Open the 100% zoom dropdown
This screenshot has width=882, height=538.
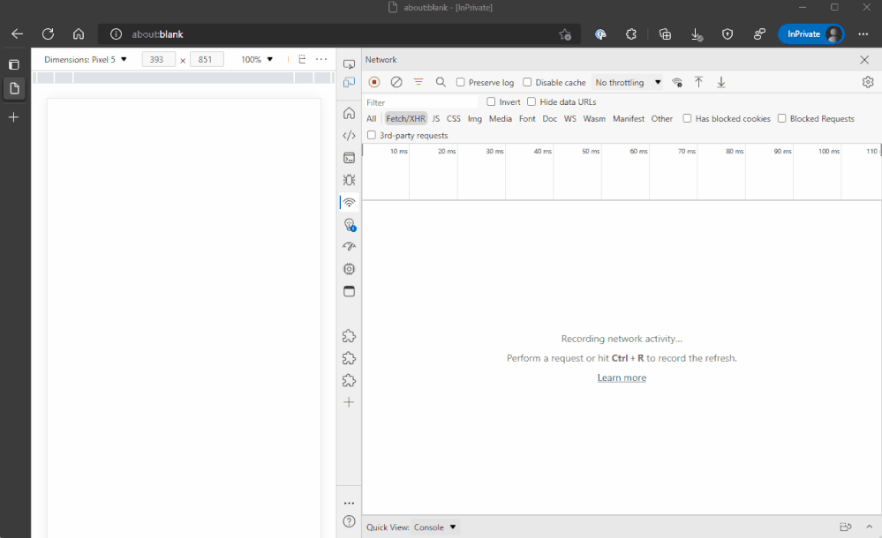(257, 60)
